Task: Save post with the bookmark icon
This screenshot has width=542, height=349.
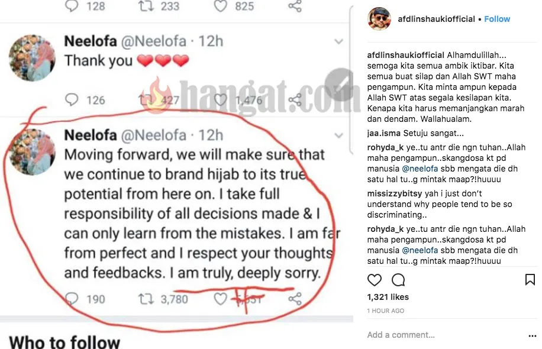Action: coord(530,279)
